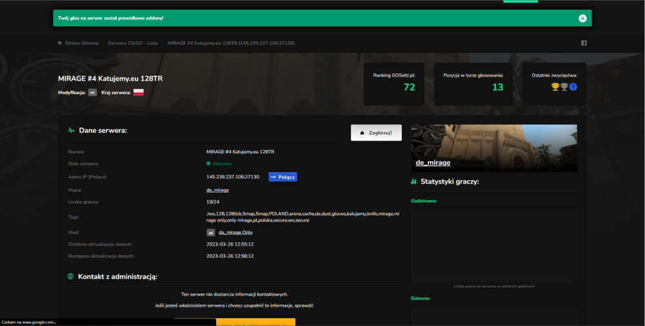Click the home icon in breadcrumb
645x326 pixels.
pyautogui.click(x=60, y=43)
